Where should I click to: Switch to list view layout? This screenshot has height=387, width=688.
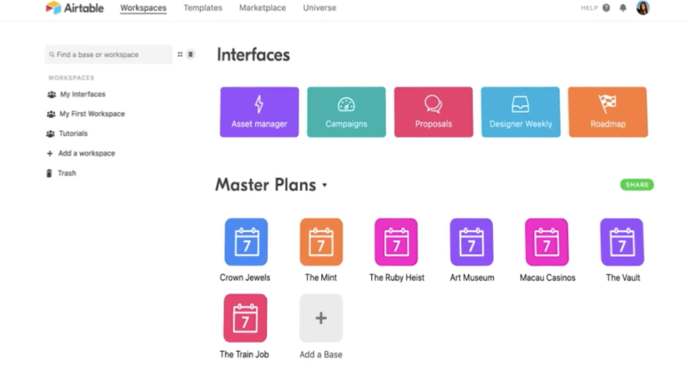coord(190,54)
